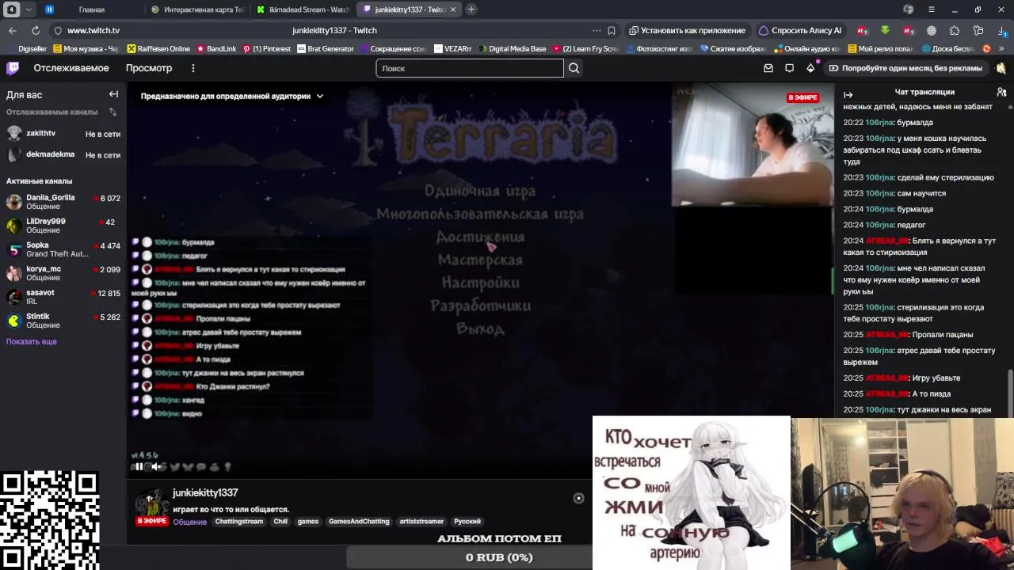Open the Twitch home logo
Screen dimensions: 1014x570
coord(13,68)
